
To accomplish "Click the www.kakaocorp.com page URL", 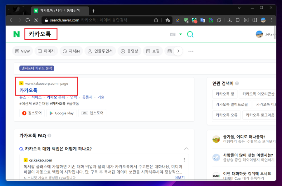I will pyautogui.click(x=47, y=84).
